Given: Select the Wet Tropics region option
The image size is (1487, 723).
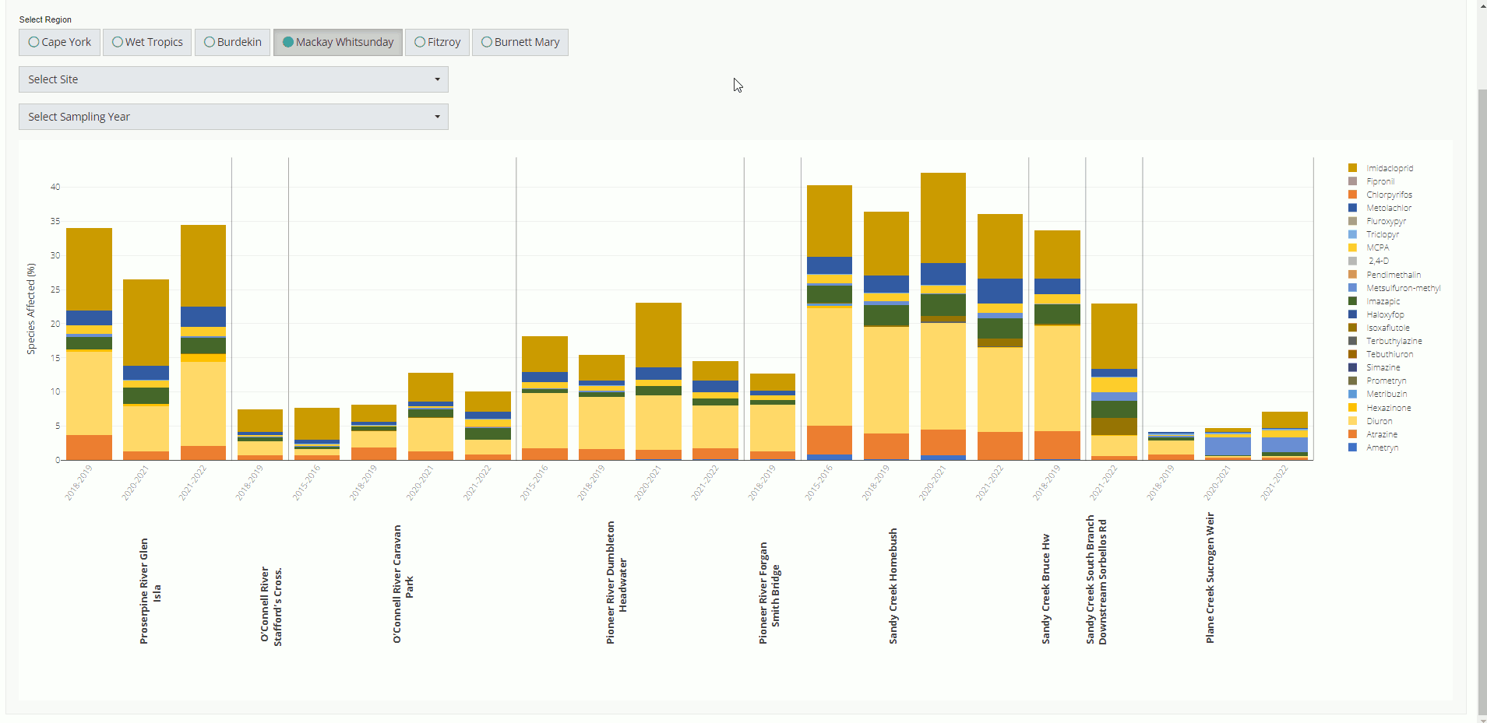Looking at the screenshot, I should coord(148,42).
